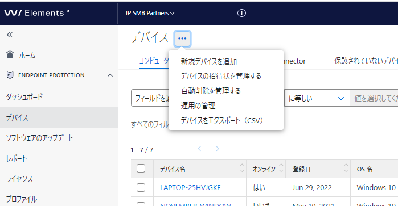Toggle the select-all checkbox in table header

point(141,169)
